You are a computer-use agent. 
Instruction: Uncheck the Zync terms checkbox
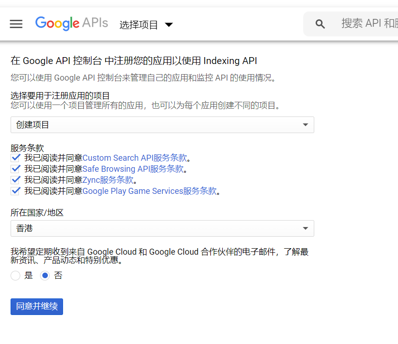(16, 180)
